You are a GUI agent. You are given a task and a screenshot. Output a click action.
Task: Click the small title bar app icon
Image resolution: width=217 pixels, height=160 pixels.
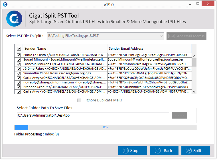(x=5, y=5)
